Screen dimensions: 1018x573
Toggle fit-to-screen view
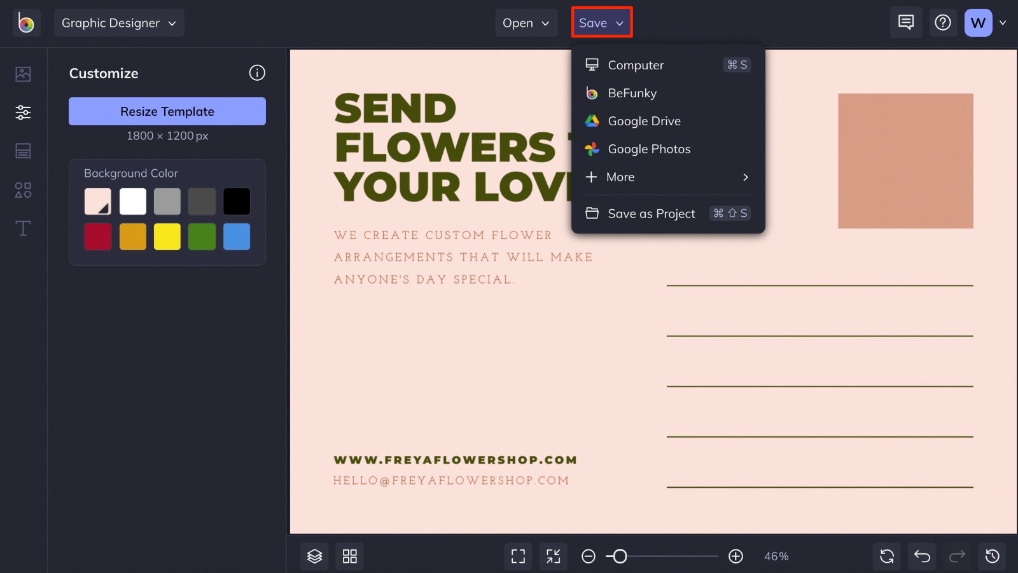pos(553,556)
